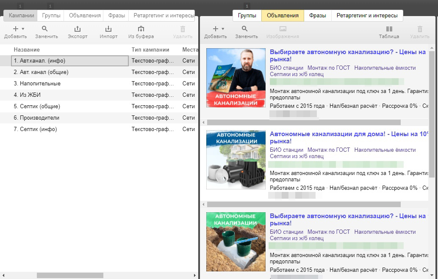This screenshot has width=438, height=279.
Task: Add a new ad with plus icon
Action: click(215, 29)
